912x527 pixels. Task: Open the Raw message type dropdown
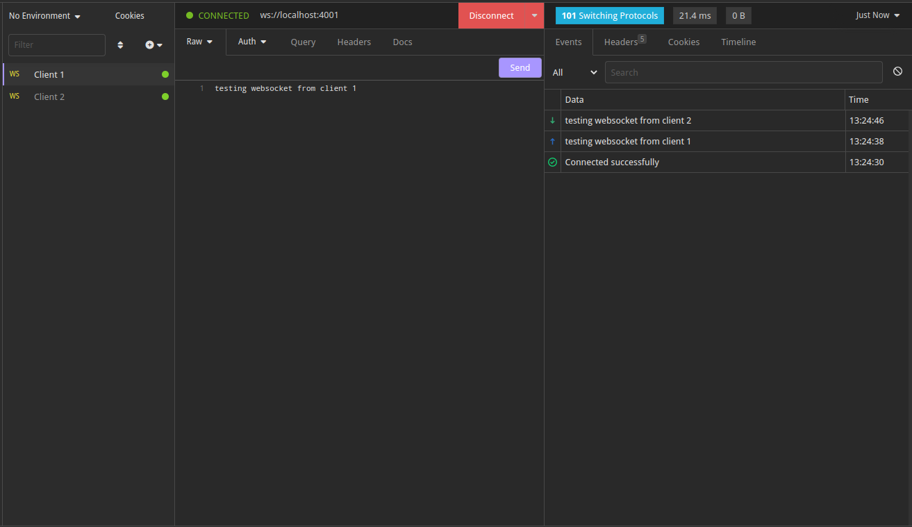[199, 42]
